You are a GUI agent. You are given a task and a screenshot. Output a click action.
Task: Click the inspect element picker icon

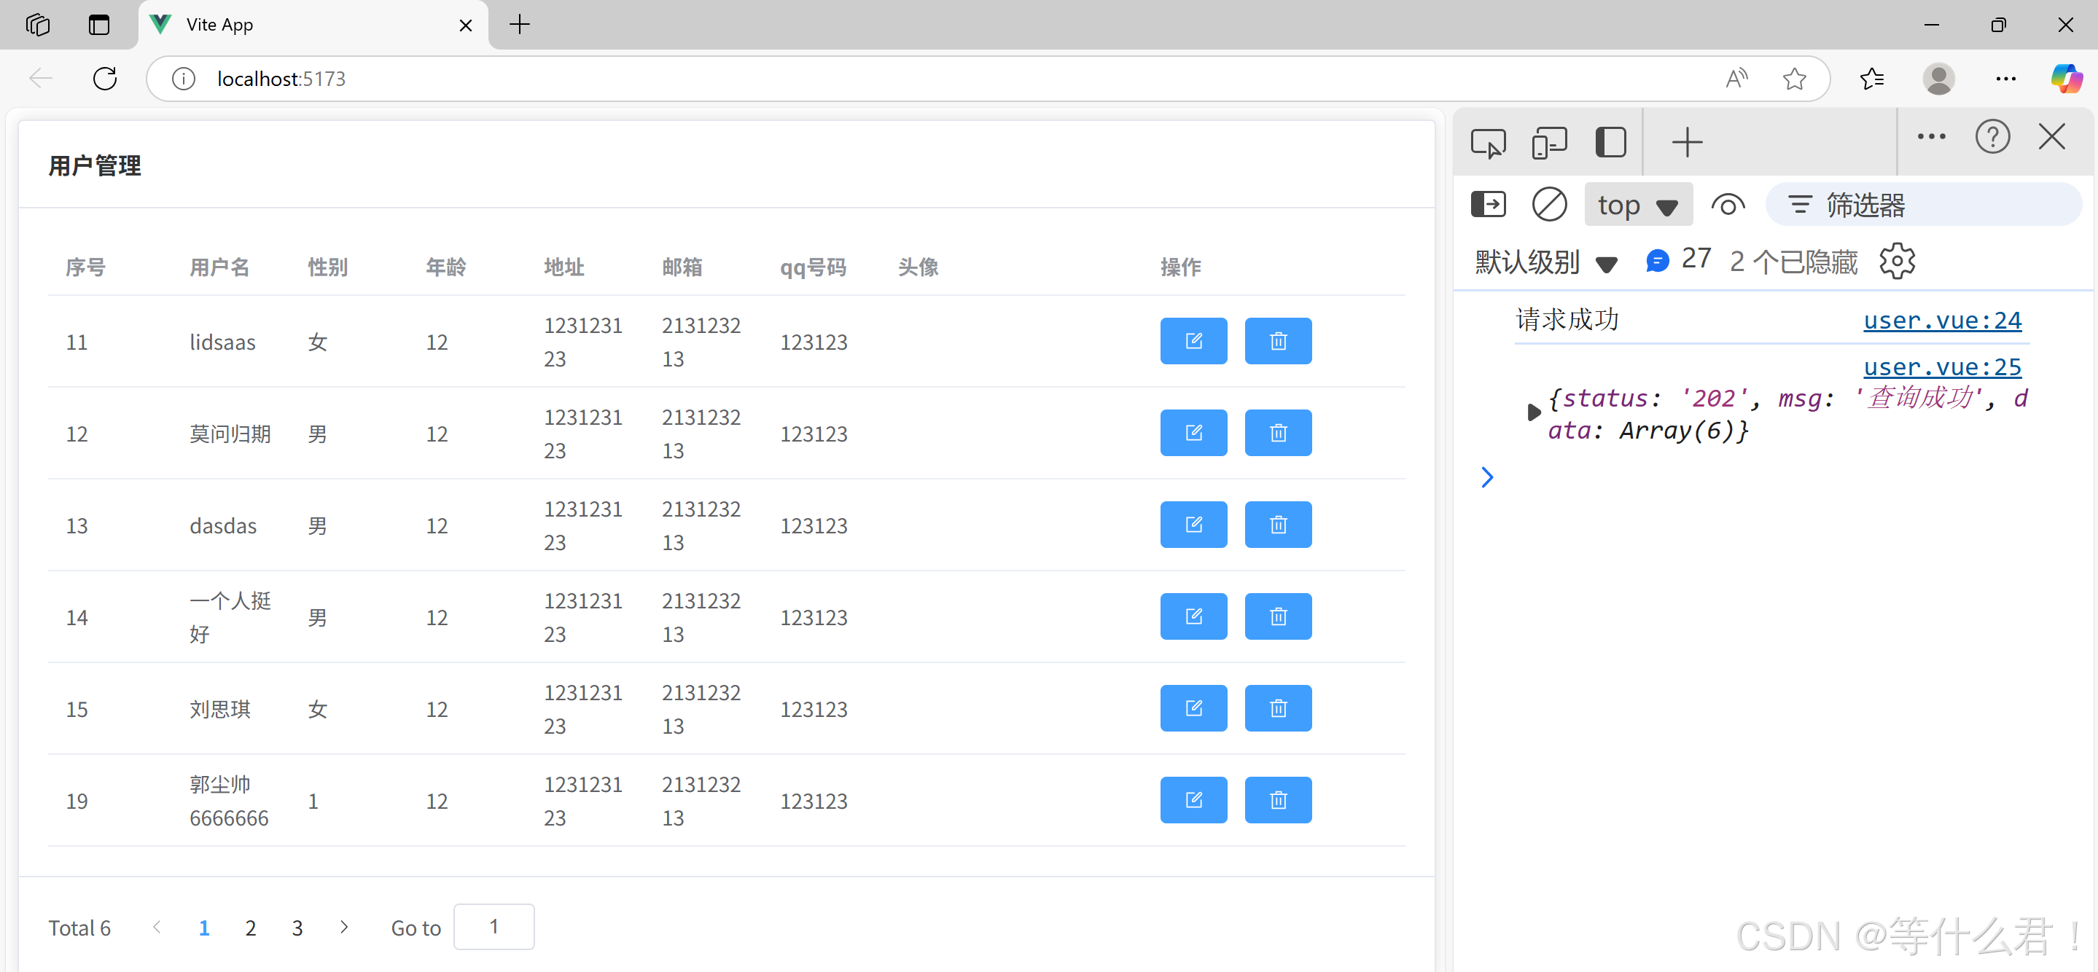1487,143
